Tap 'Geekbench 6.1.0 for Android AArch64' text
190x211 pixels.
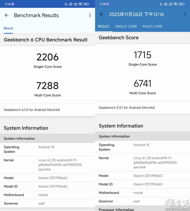pyautogui.click(x=32, y=110)
